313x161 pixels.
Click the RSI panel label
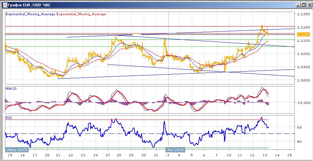point(9,118)
